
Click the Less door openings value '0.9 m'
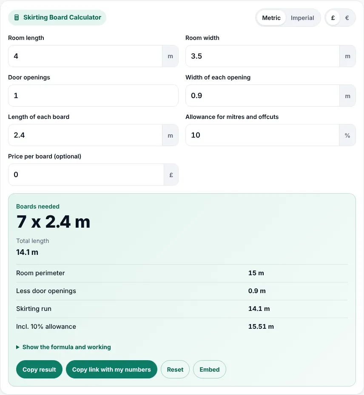(257, 291)
